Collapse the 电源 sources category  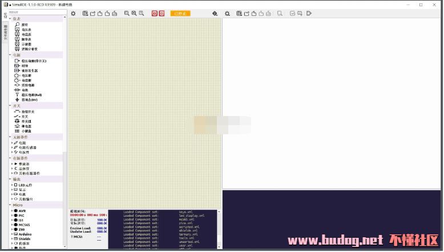(10, 55)
